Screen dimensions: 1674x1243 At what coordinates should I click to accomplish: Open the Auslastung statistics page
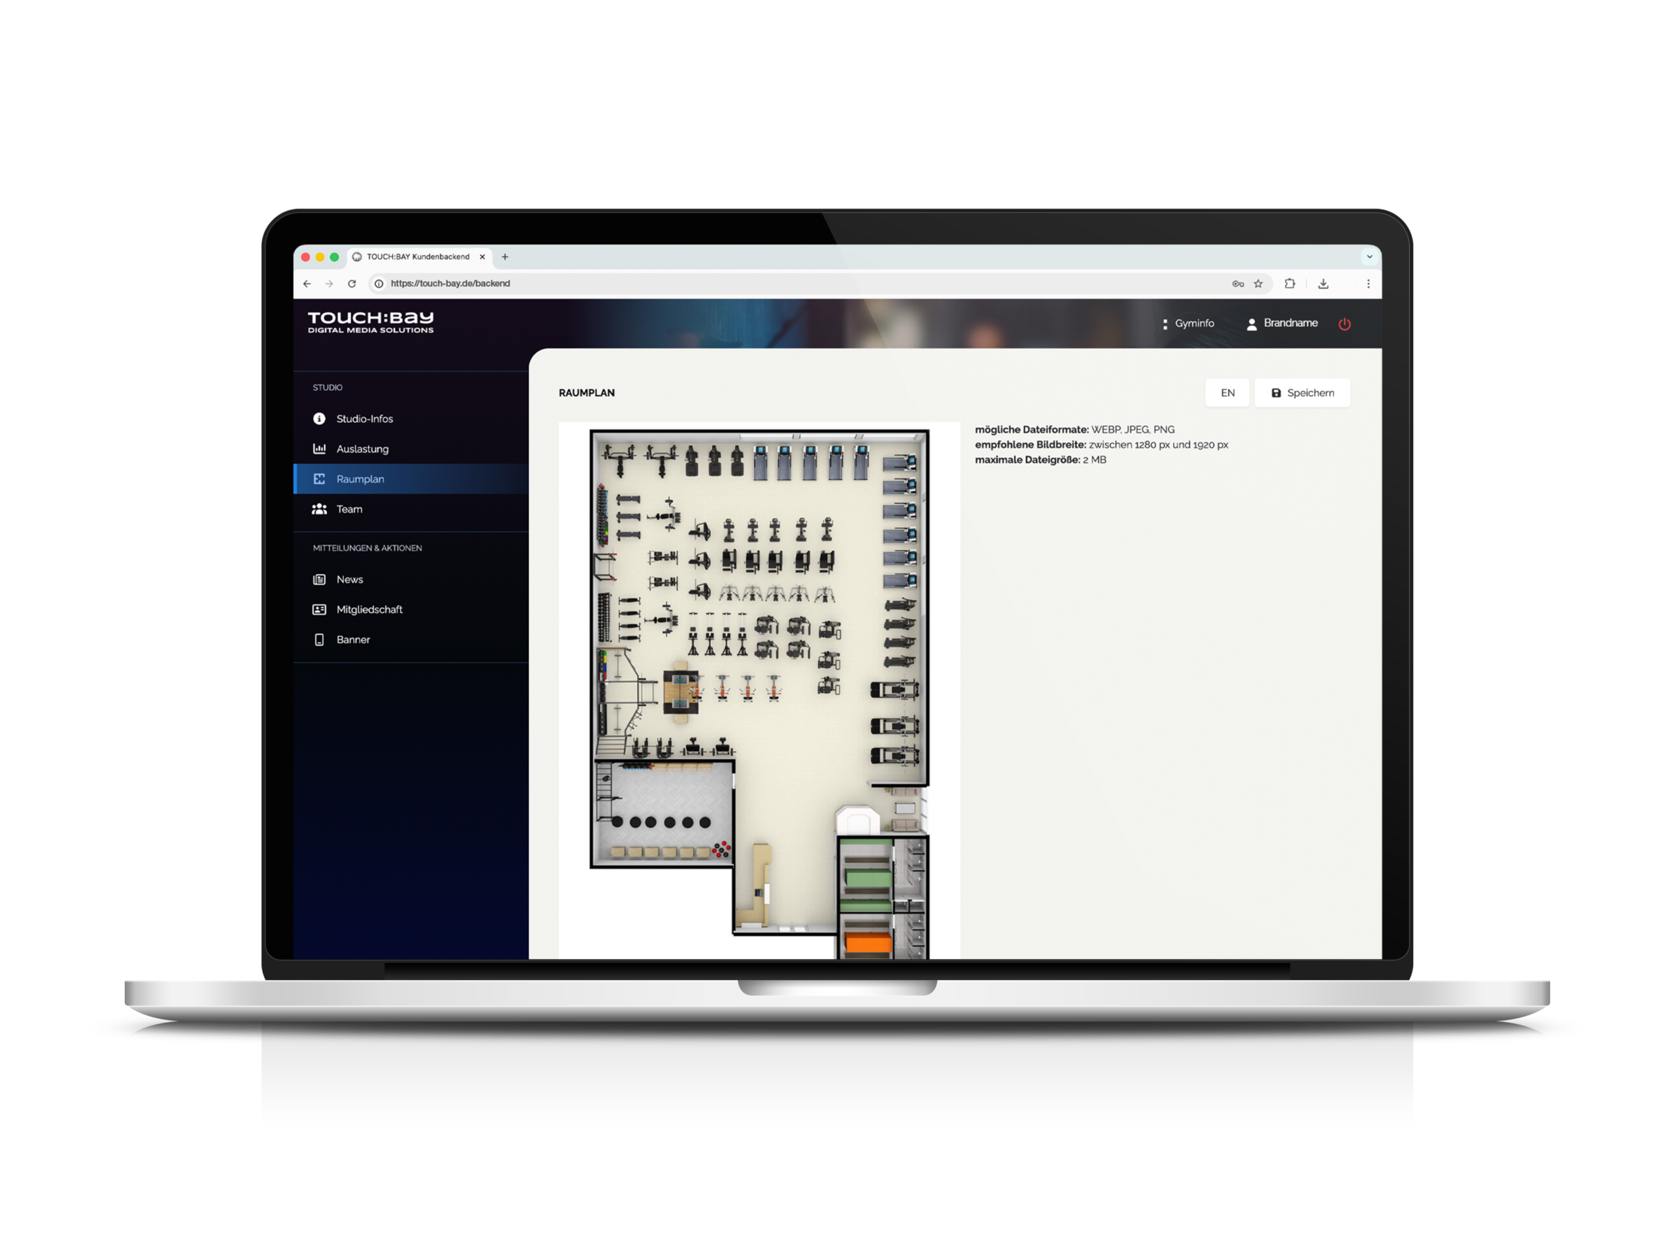[x=362, y=449]
